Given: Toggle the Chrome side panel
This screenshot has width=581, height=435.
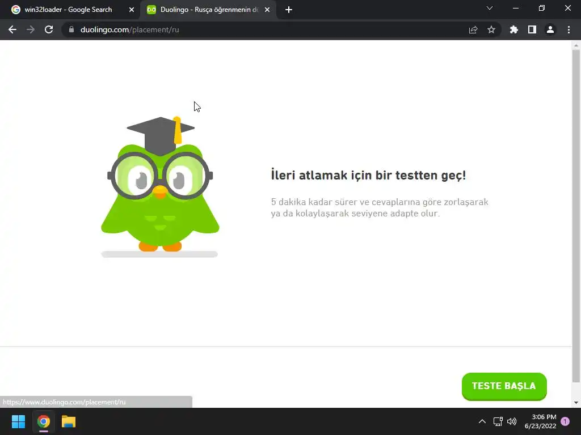Looking at the screenshot, I should [532, 29].
